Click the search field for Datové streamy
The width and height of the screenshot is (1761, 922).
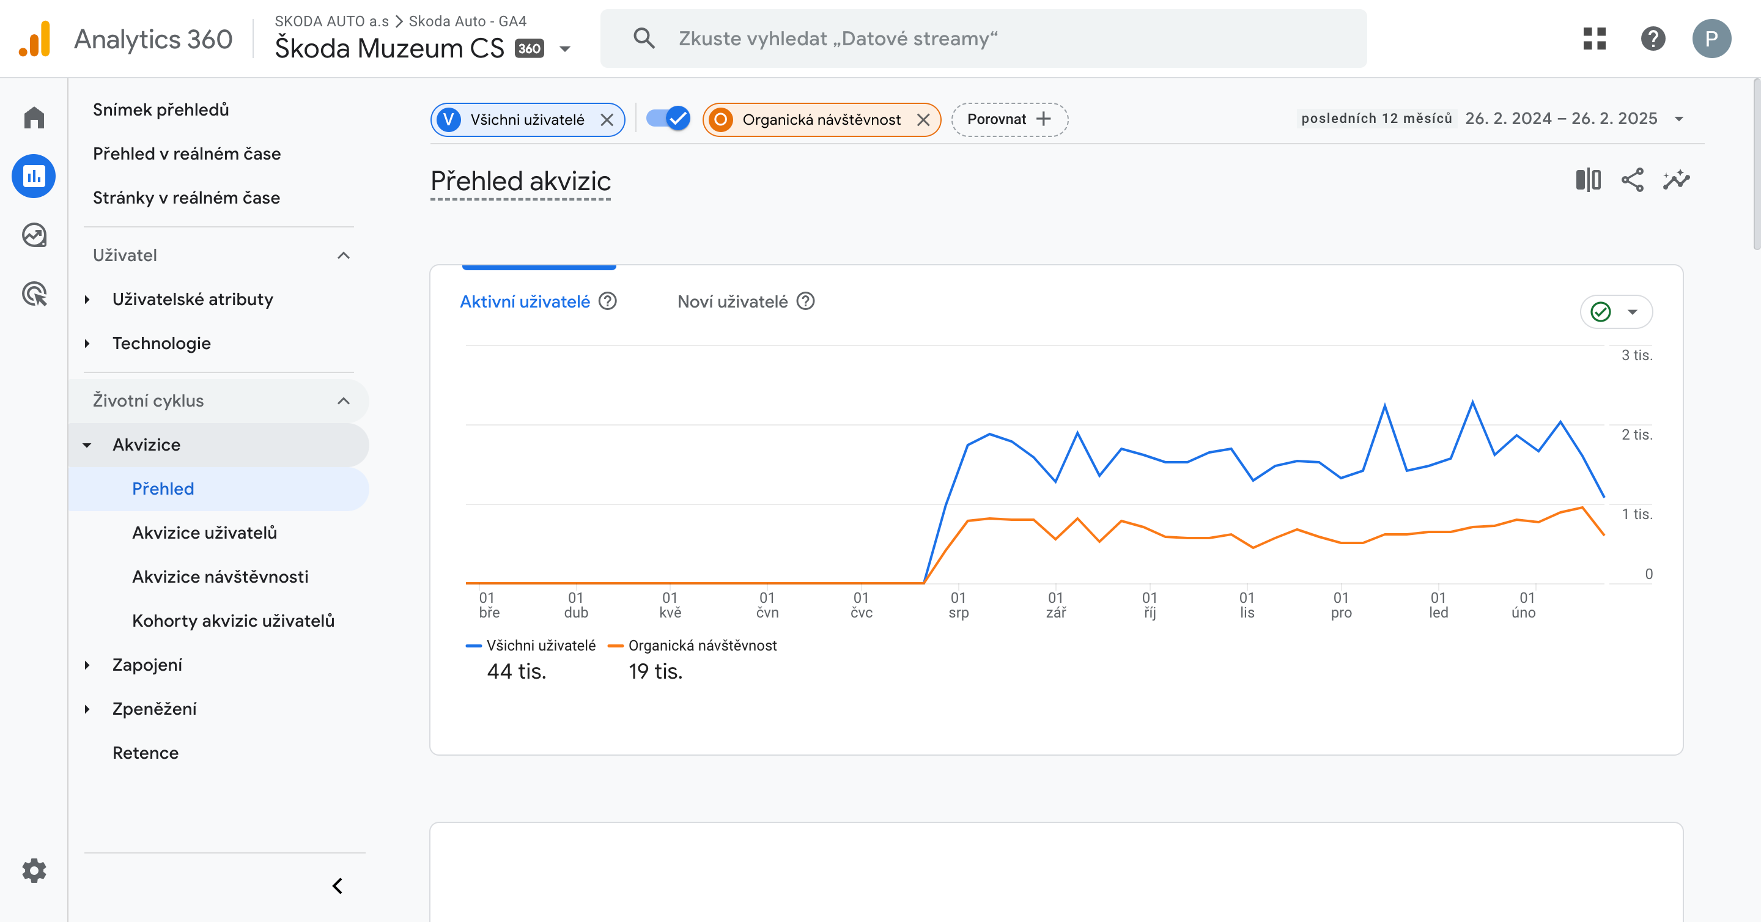pos(983,39)
